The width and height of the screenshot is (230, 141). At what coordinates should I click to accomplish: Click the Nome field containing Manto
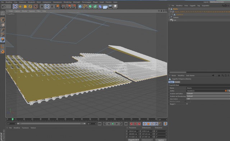click(x=208, y=88)
